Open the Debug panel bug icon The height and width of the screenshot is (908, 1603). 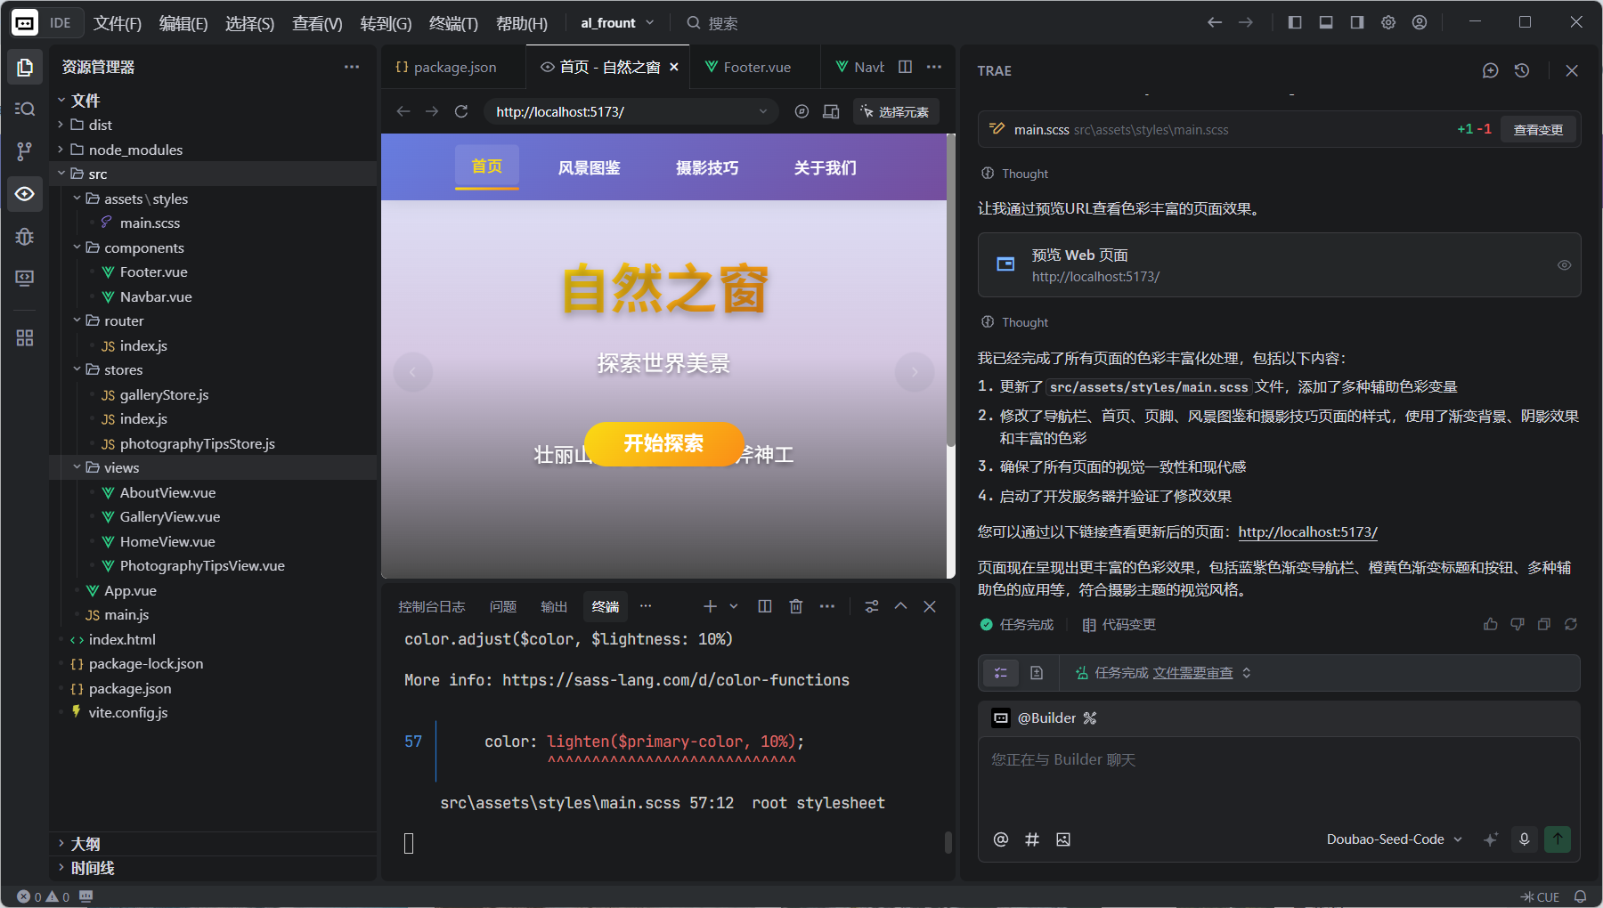25,237
